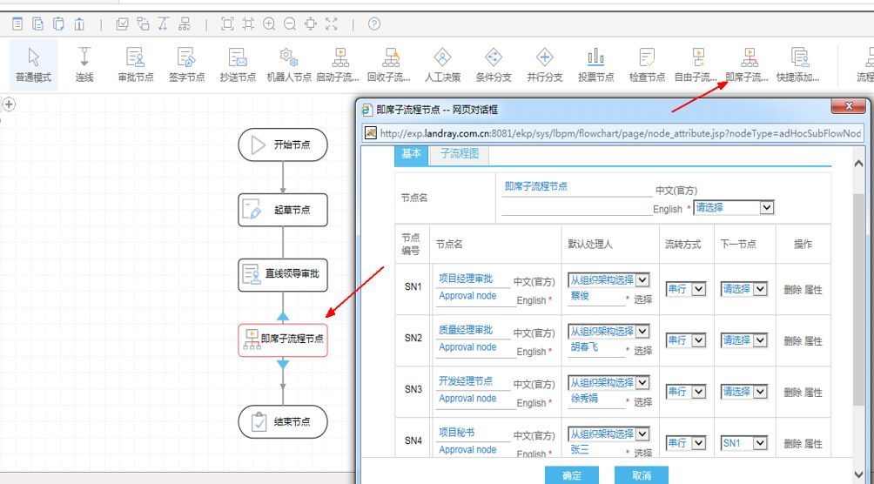
Task: Switch to the 基本 tab
Action: (x=411, y=154)
